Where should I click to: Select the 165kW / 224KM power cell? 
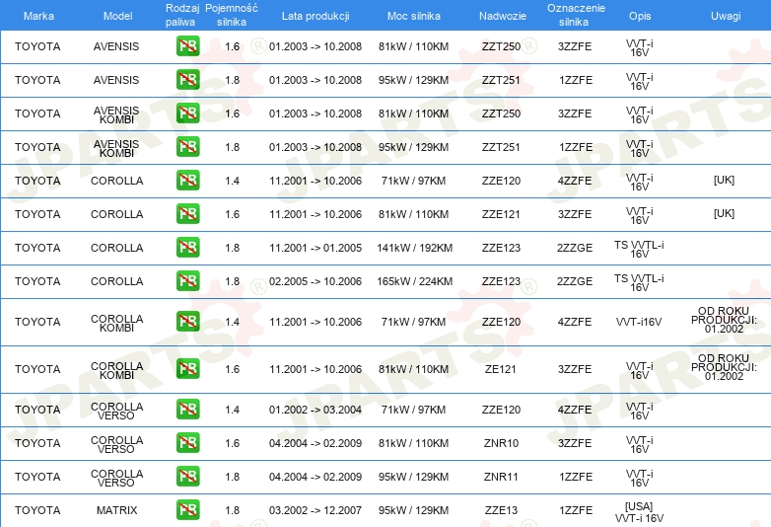point(414,281)
